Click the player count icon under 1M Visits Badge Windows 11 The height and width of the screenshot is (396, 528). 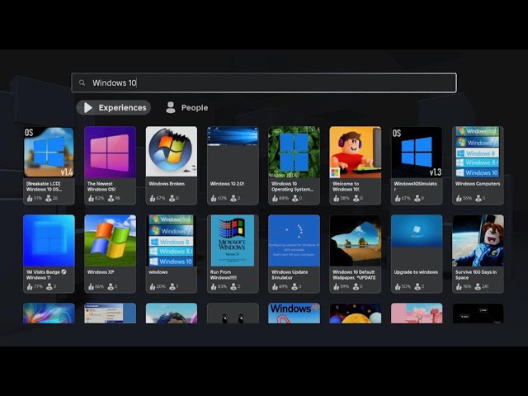(49, 286)
